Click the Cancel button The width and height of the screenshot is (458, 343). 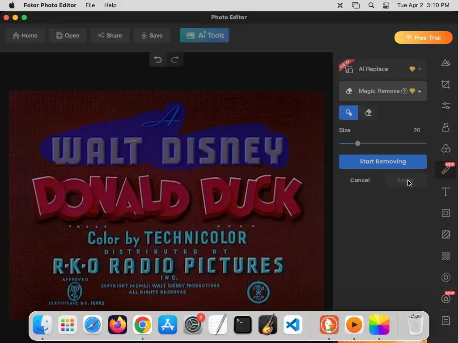pyautogui.click(x=360, y=180)
